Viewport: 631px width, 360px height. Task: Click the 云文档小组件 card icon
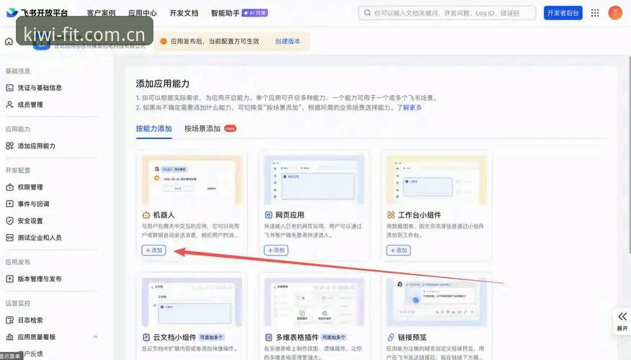(146, 337)
